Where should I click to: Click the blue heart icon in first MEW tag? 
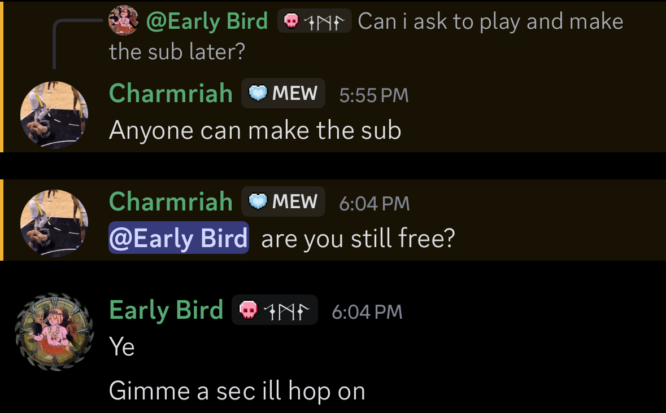click(258, 93)
